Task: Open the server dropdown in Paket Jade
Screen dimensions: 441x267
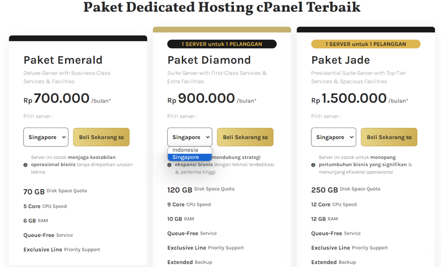Action: coord(333,137)
